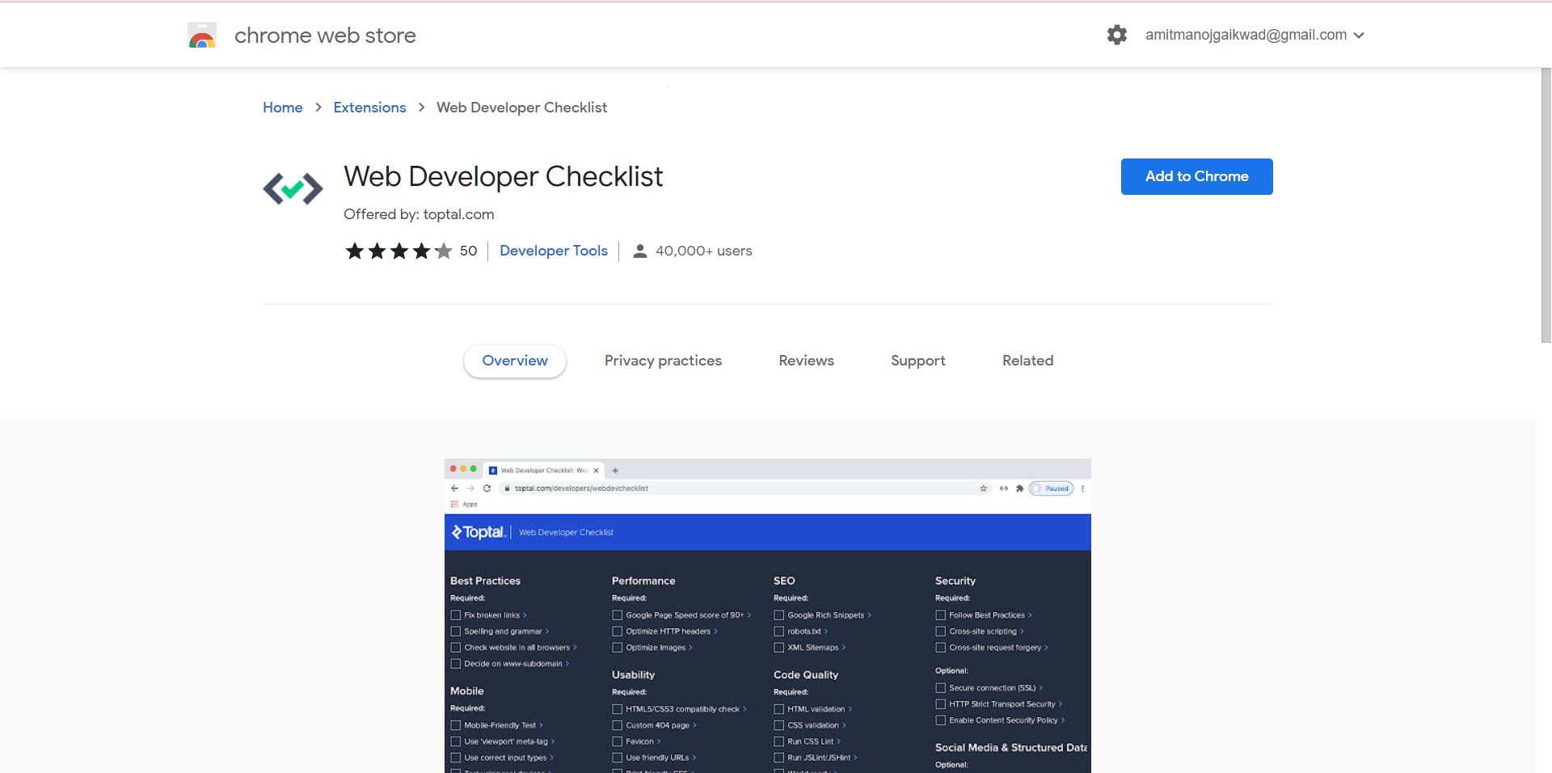Open settings via the gear icon
This screenshot has height=773, width=1552.
point(1116,35)
